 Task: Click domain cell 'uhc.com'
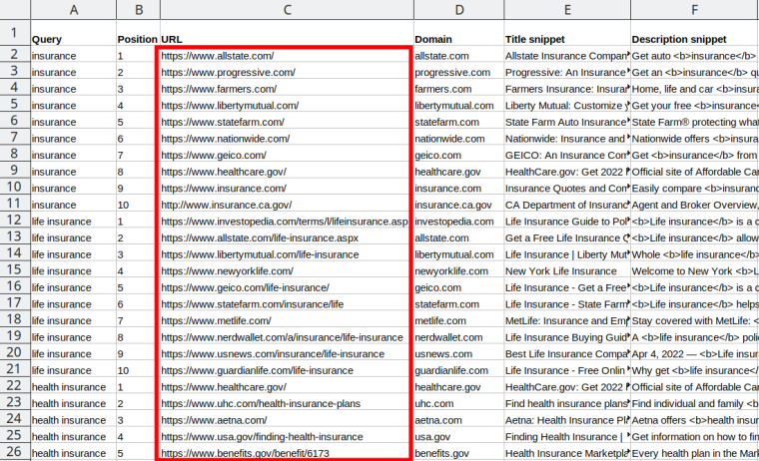click(458, 402)
